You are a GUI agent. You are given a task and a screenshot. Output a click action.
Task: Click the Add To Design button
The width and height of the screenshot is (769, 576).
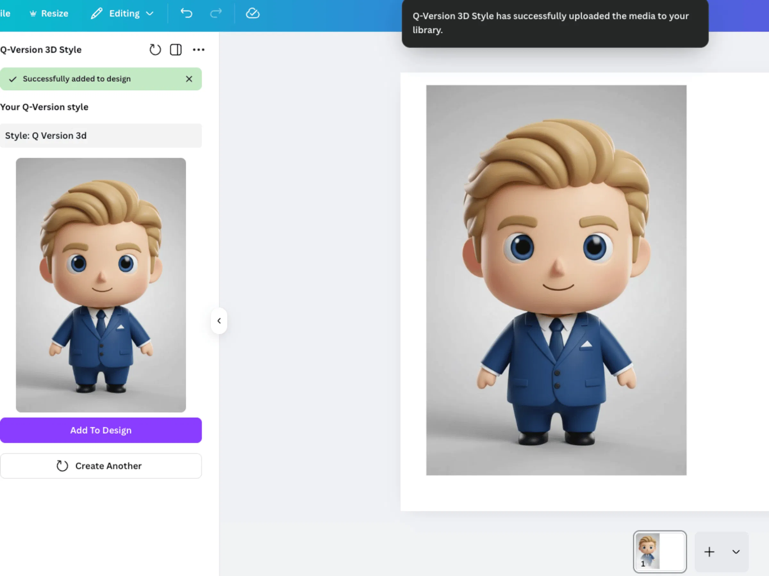pyautogui.click(x=101, y=430)
